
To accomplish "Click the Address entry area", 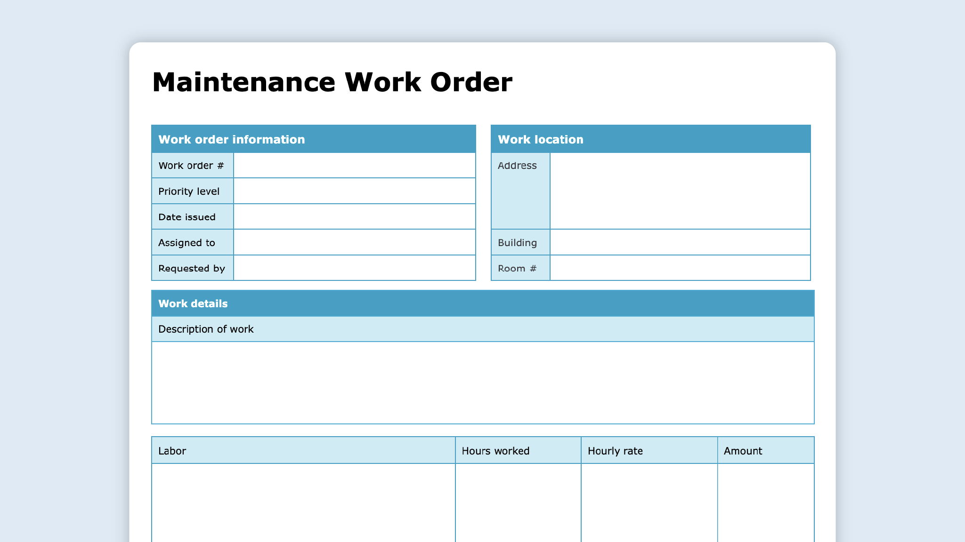I will tap(680, 191).
